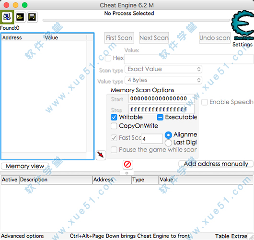
Task: Open the process list icon
Action: click(x=7, y=17)
